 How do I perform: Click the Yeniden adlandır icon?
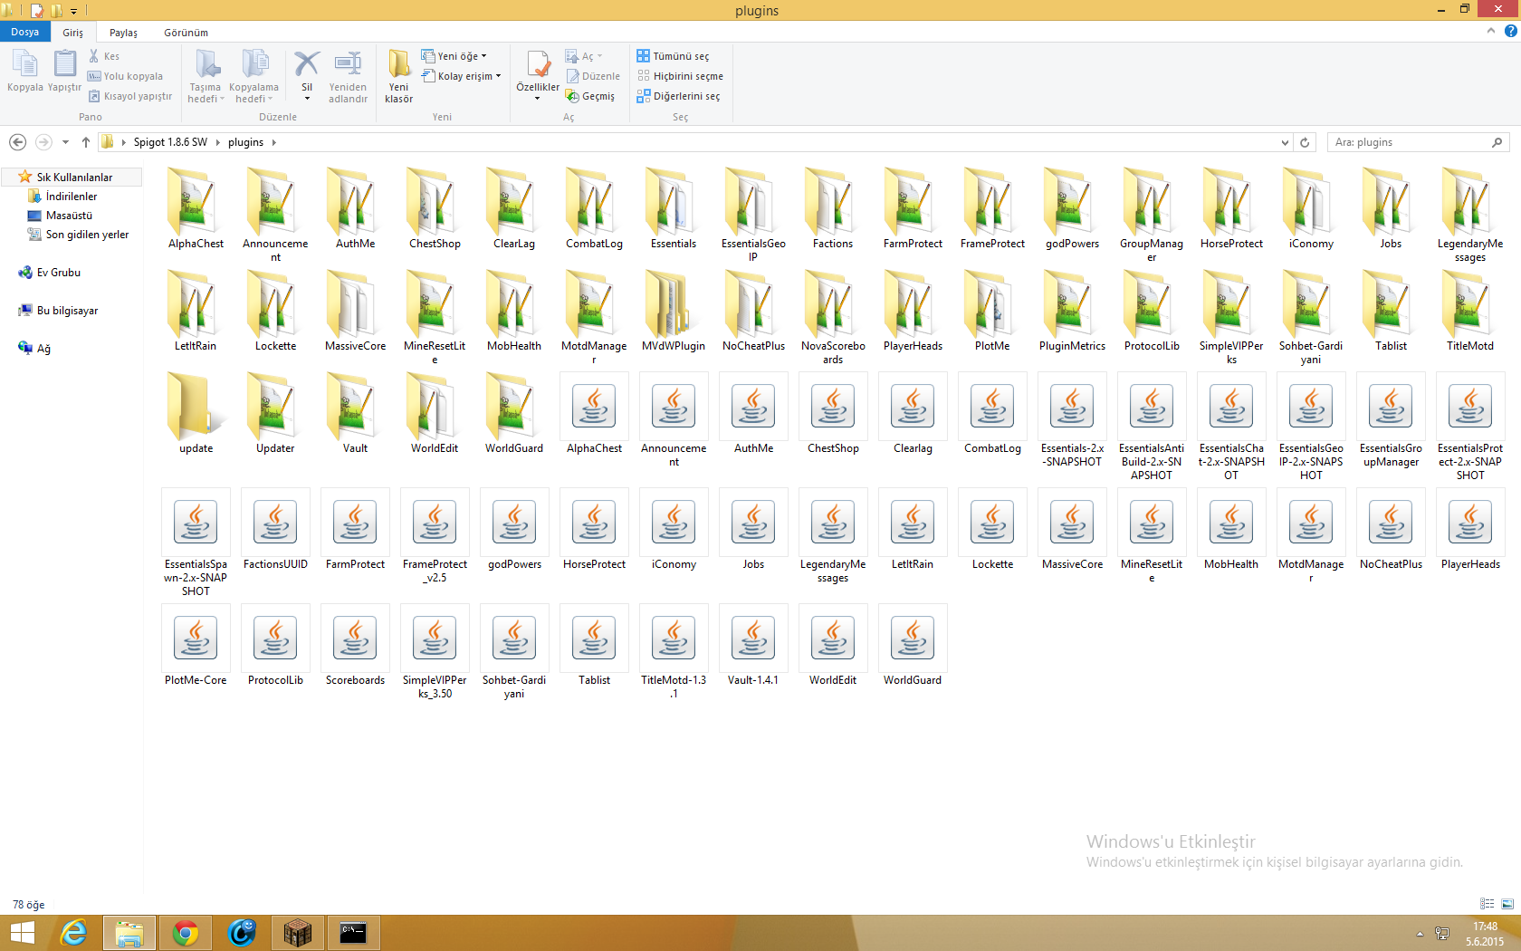click(x=348, y=65)
